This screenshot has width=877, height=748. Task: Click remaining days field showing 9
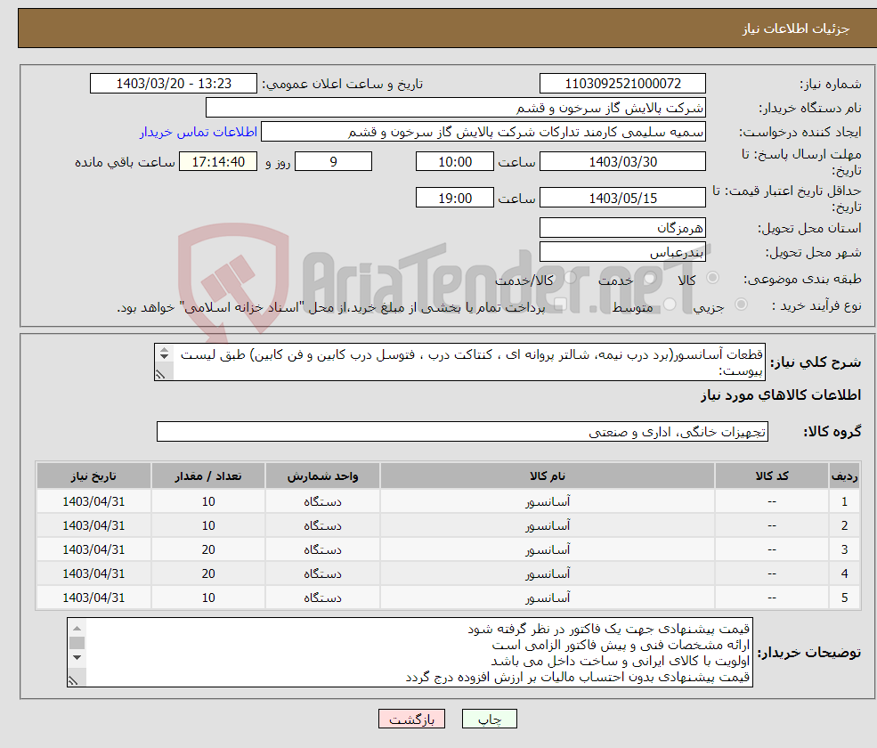click(333, 162)
